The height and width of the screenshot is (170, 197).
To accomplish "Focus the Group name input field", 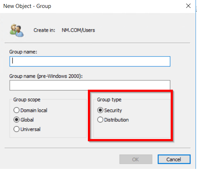I will 90,61.
